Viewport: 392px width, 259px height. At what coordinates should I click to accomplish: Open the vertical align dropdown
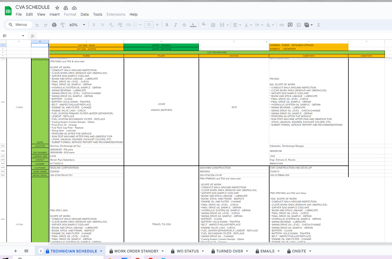[248, 25]
